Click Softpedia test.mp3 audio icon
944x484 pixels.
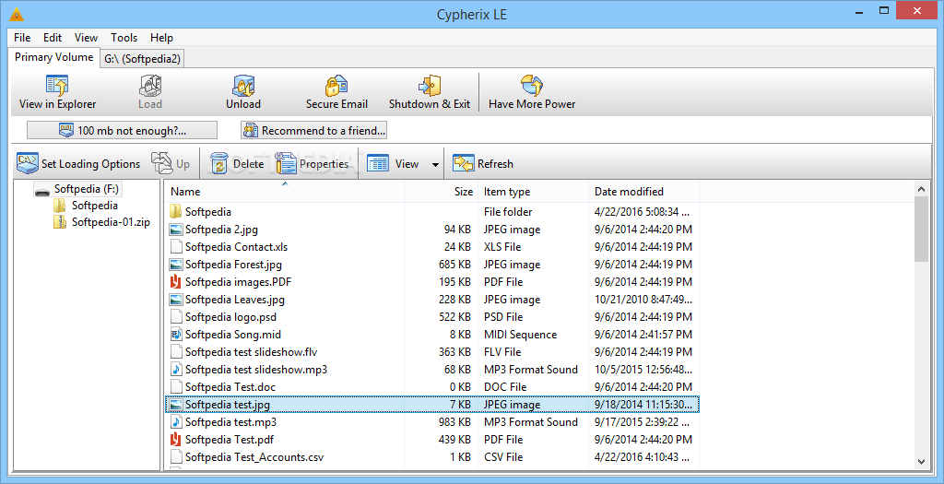(176, 422)
